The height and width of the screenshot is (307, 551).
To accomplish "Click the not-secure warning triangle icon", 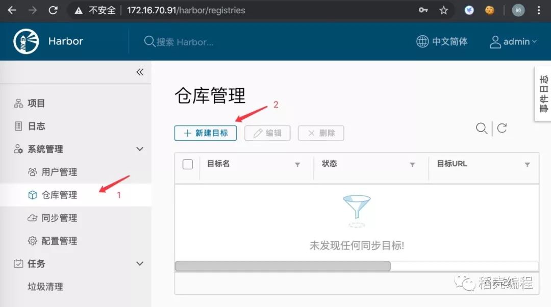I will (x=79, y=11).
